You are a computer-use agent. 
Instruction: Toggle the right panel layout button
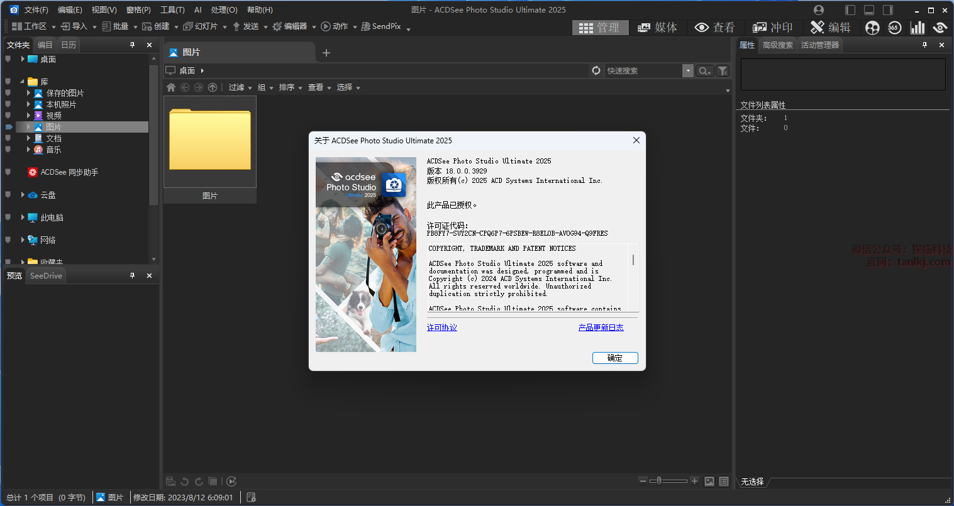coord(888,9)
